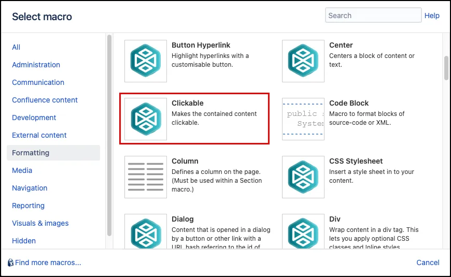Click 'Wrap content in a div tag' description
This screenshot has width=451, height=277.
(374, 238)
